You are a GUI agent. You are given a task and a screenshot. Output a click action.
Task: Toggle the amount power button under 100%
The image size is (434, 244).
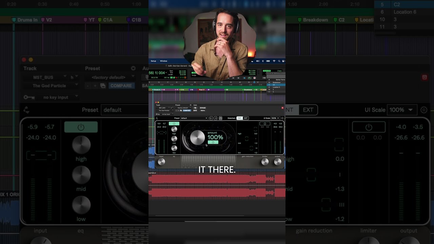coord(213,142)
